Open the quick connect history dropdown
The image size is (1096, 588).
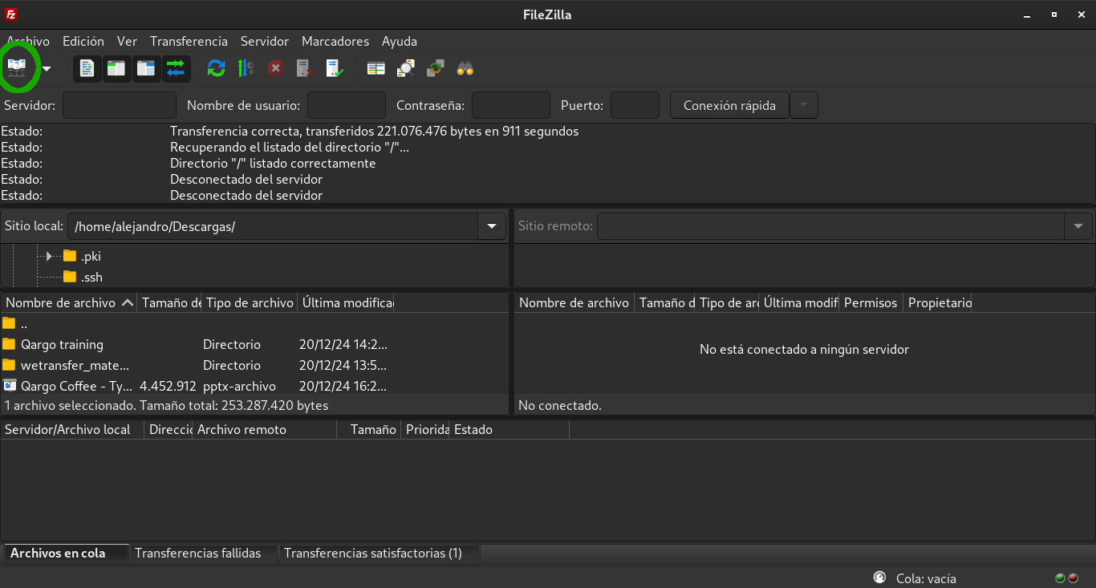point(804,105)
